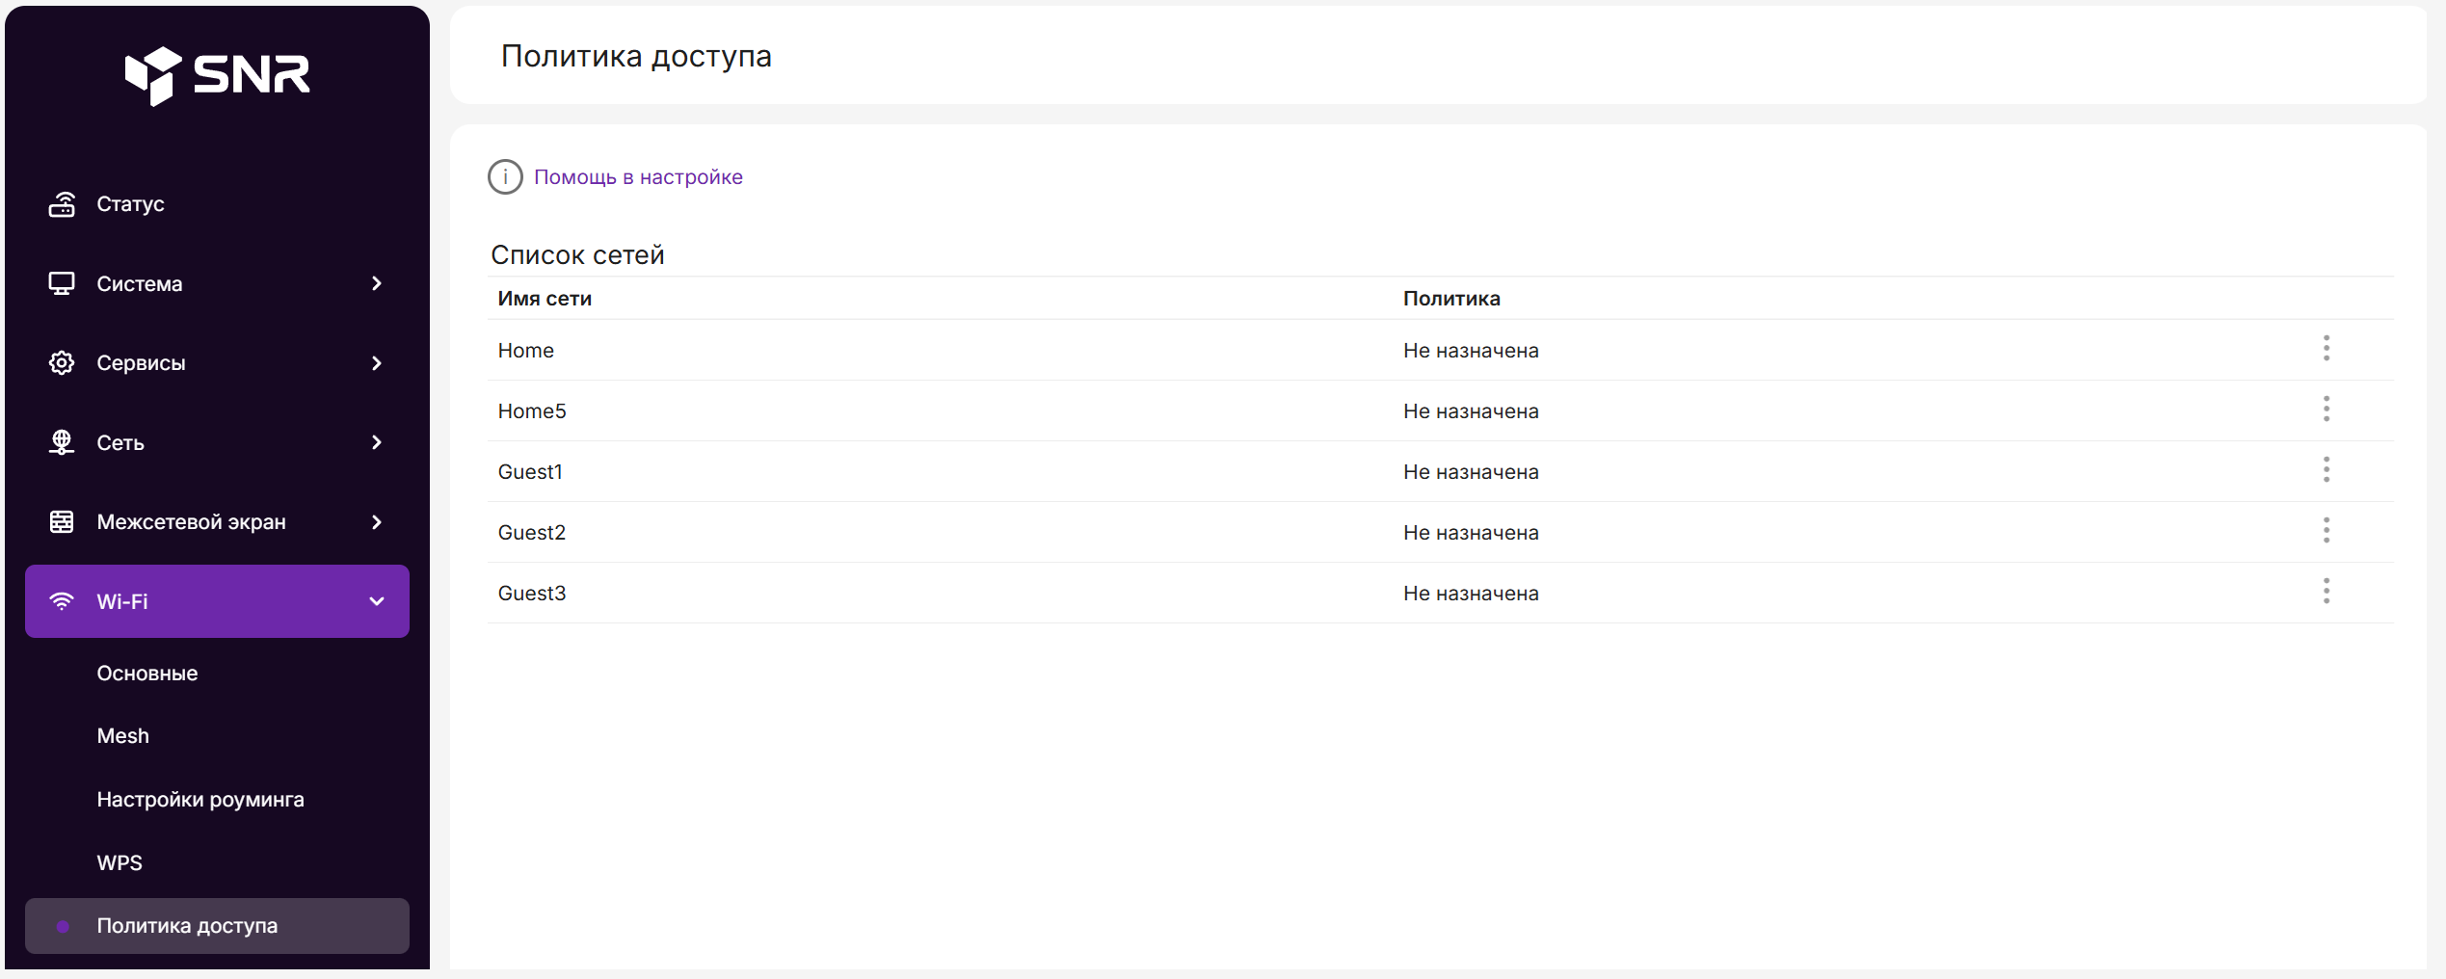Expand the Межсетевой экран chevron

pos(377,522)
